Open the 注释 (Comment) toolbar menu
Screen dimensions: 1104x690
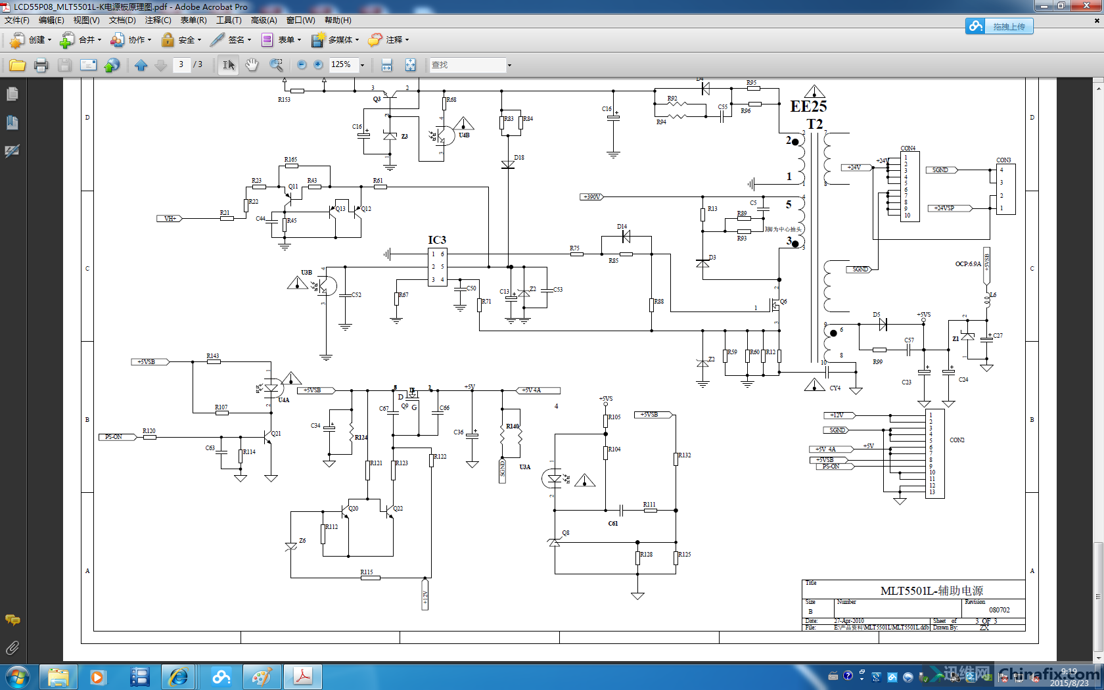point(388,40)
